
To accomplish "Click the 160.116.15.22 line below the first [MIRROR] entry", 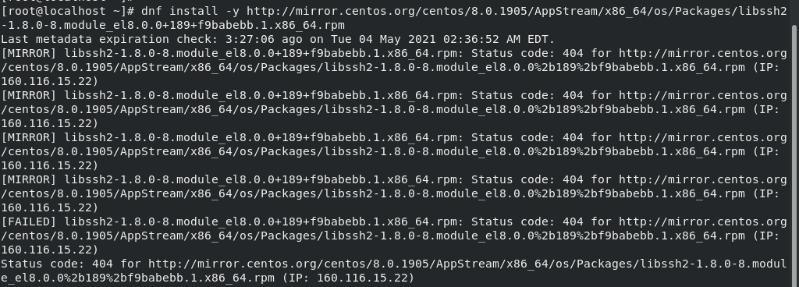I will click(49, 81).
